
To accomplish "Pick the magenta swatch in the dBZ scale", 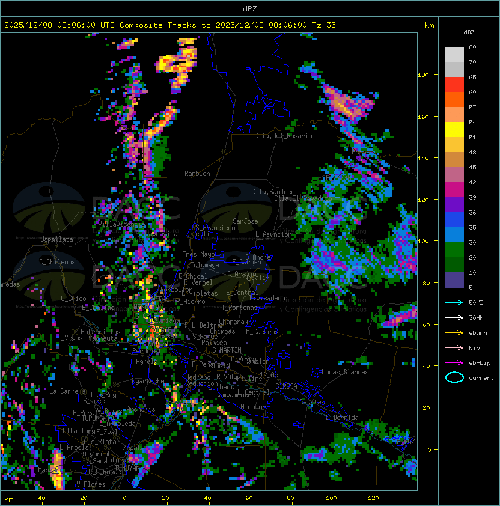I will (454, 190).
